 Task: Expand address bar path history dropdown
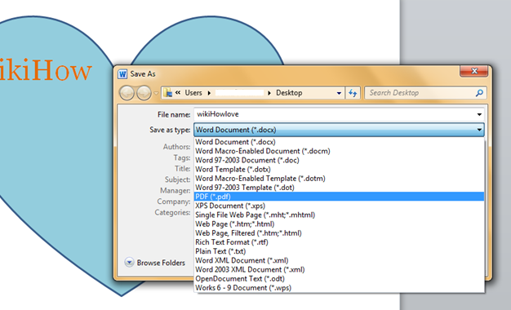coord(339,93)
